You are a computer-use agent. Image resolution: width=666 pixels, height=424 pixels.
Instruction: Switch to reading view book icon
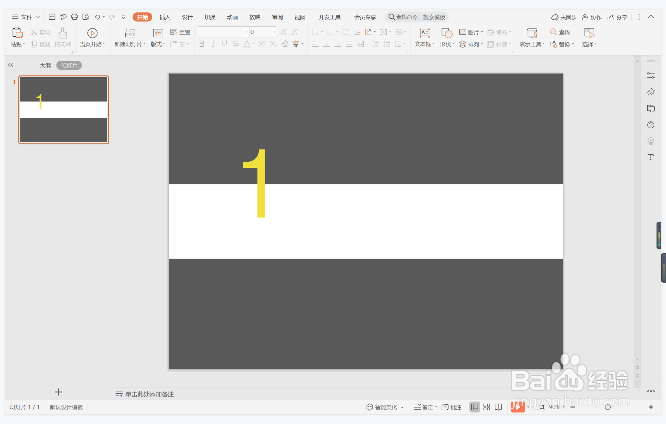(x=498, y=407)
